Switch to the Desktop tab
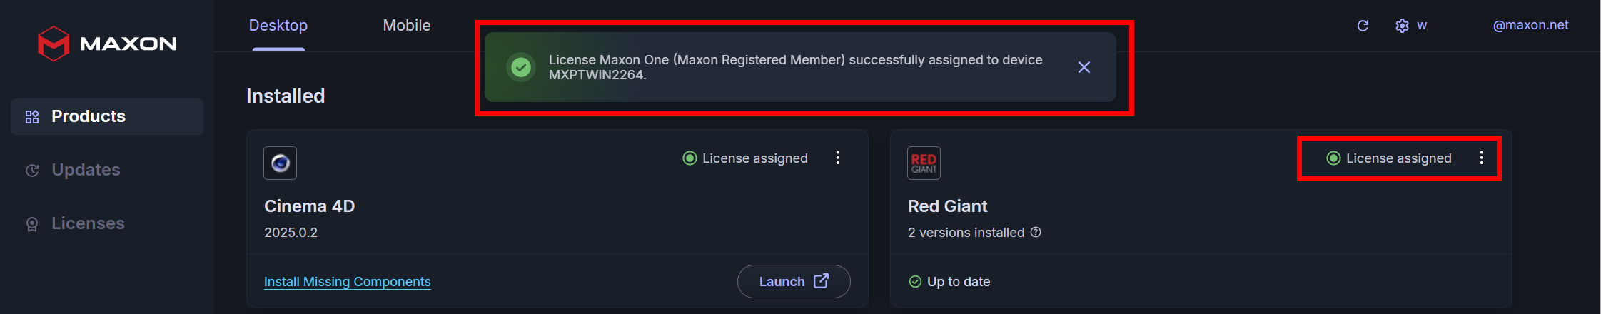Image resolution: width=1601 pixels, height=314 pixels. (x=278, y=26)
